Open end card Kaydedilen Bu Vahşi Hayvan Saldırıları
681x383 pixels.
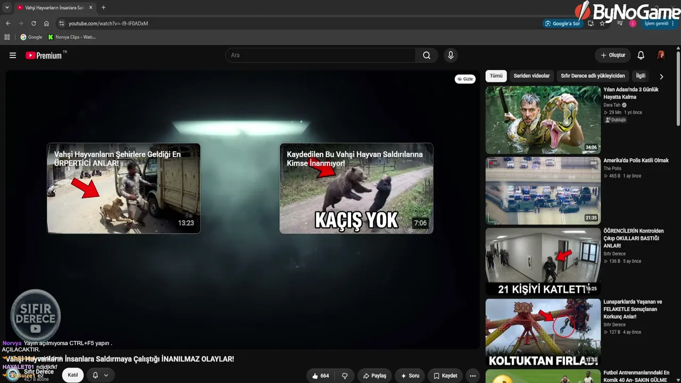click(x=356, y=188)
